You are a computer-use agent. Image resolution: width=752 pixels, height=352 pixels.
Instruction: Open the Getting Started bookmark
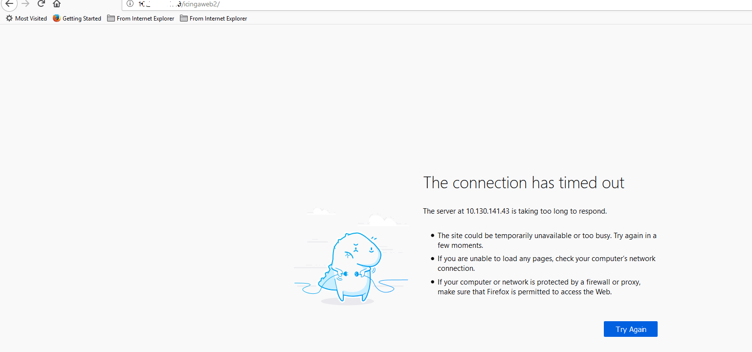pyautogui.click(x=82, y=19)
